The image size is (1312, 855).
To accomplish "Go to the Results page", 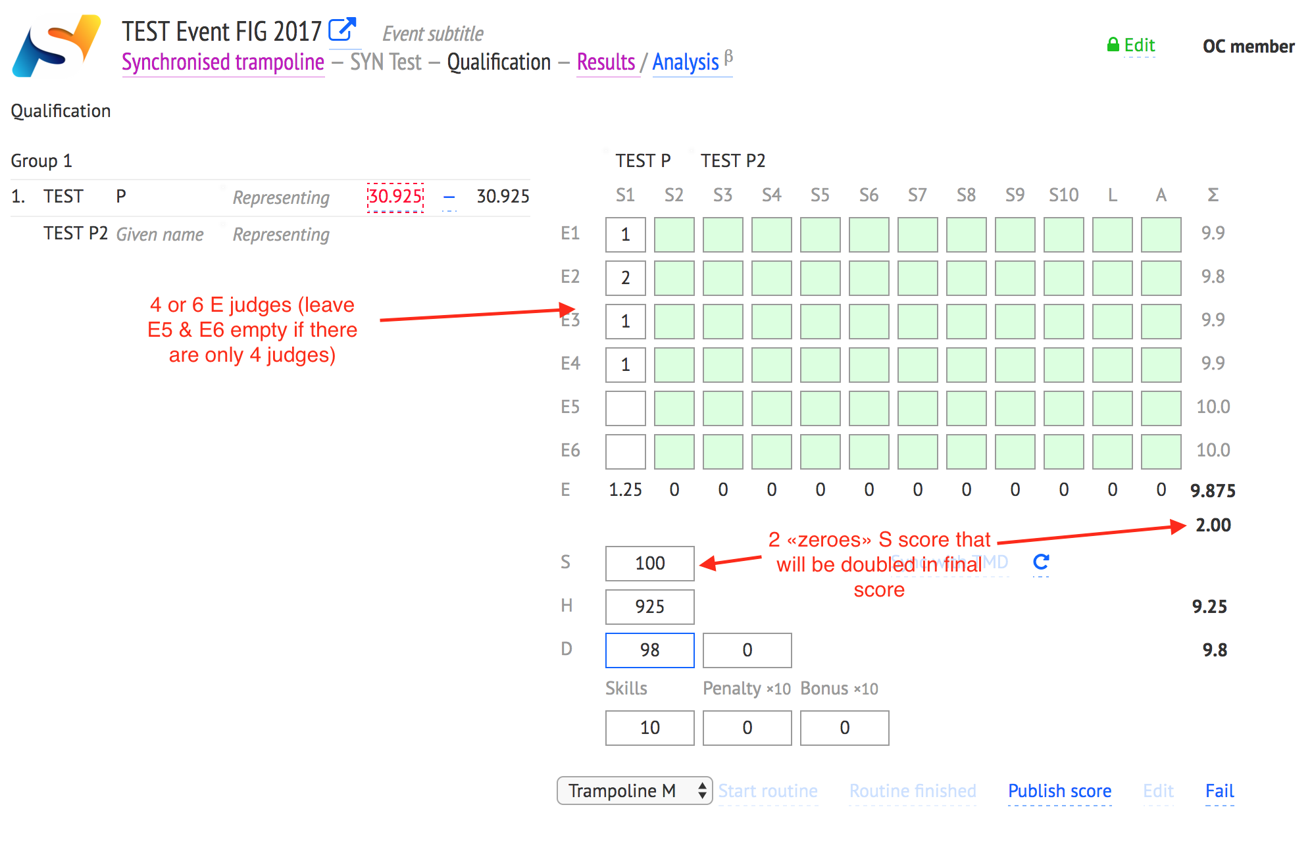I will click(x=605, y=62).
